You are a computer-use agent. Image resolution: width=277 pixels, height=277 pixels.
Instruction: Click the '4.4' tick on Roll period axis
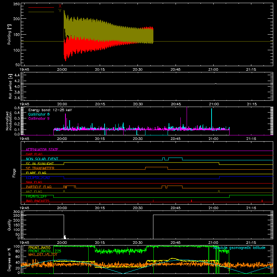click(17, 75)
